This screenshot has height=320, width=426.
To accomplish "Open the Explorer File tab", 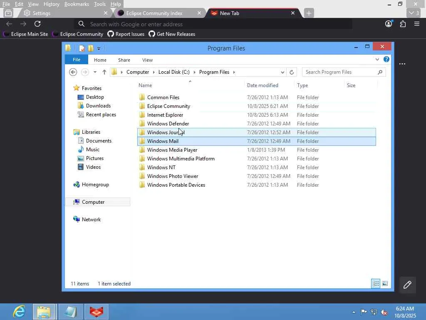I will 77,60.
